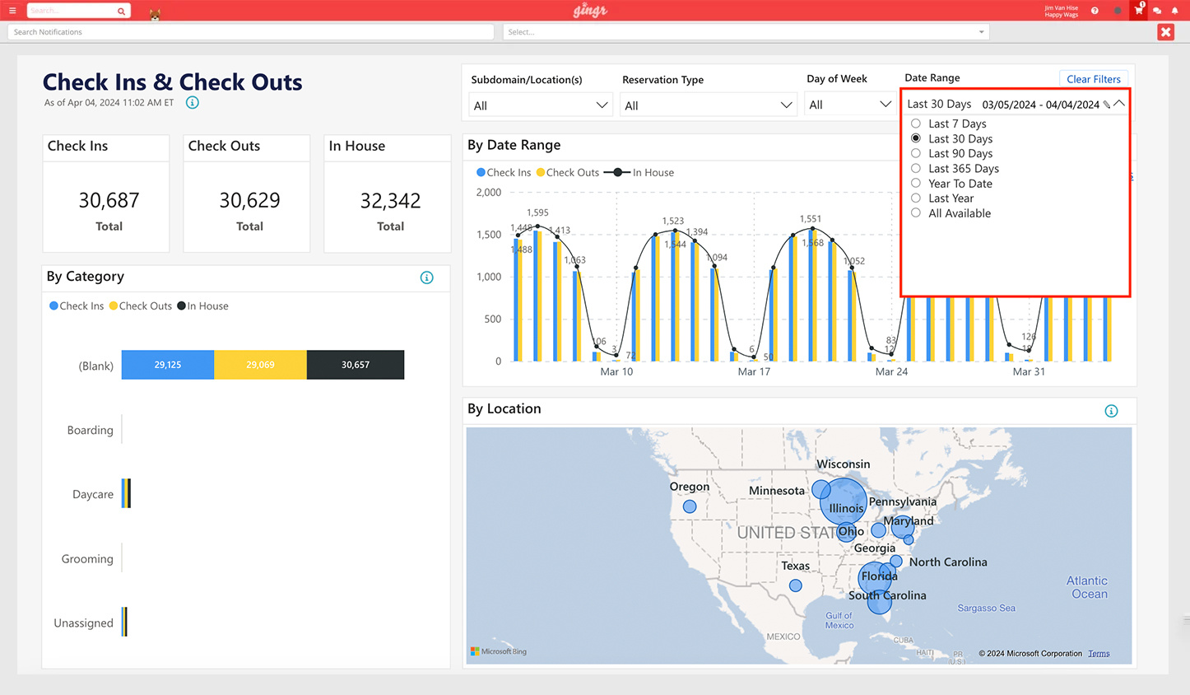Open the Reservation Type dropdown

(708, 105)
